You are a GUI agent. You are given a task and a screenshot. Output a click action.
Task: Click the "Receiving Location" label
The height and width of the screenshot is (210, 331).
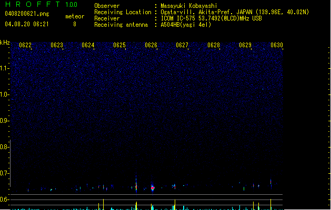click(123, 12)
